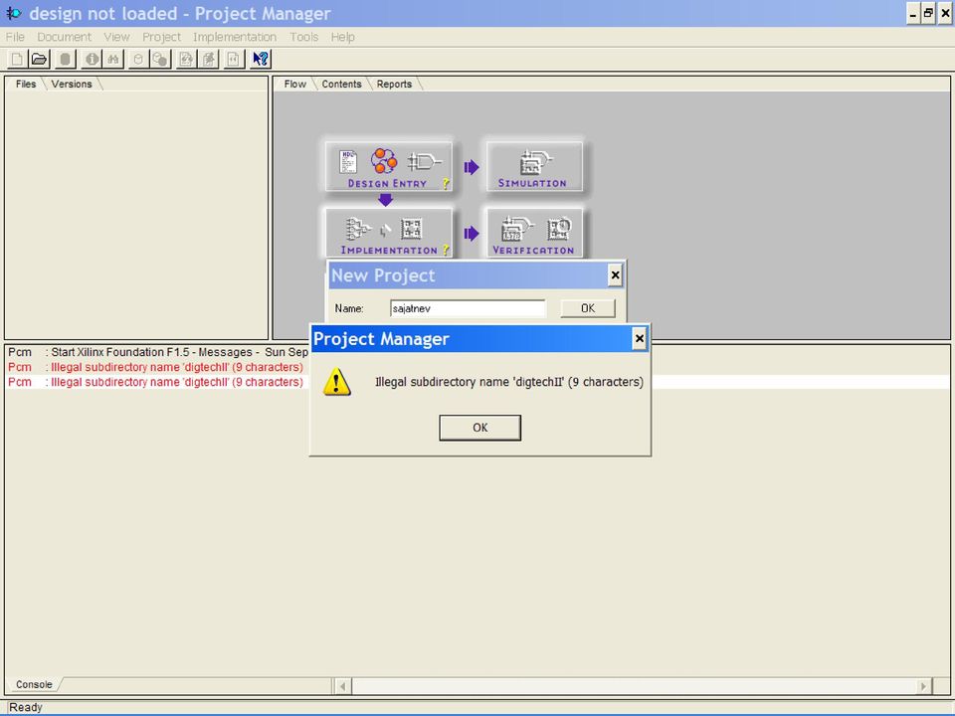Click the Project Manager title bar app icon
The height and width of the screenshot is (716, 955).
[x=13, y=13]
